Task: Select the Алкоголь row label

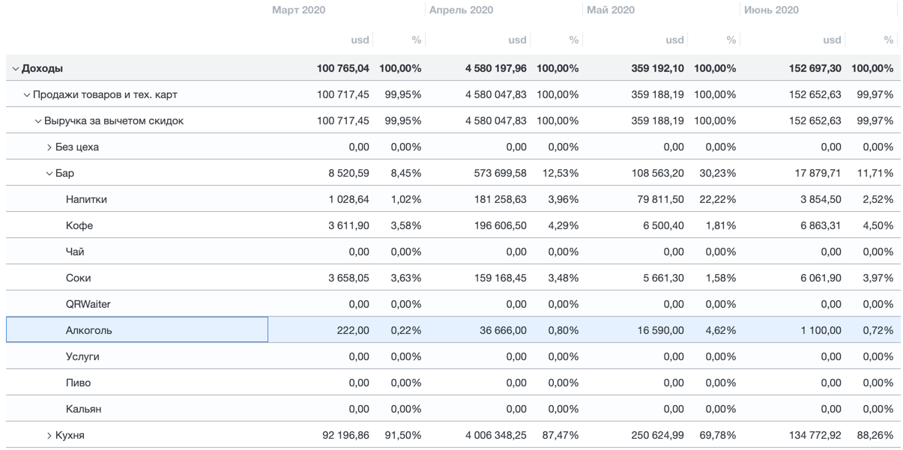Action: point(88,330)
